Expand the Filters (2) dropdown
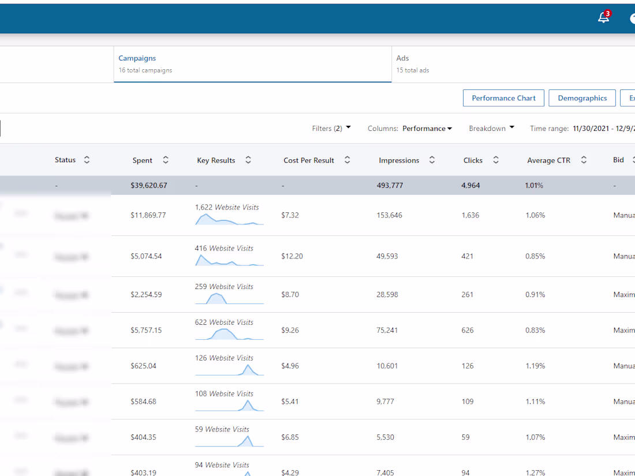This screenshot has height=476, width=635. 331,128
